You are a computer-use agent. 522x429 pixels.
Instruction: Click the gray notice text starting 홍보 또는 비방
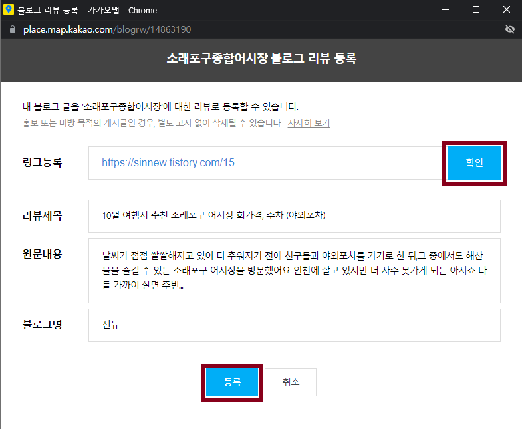pos(152,123)
